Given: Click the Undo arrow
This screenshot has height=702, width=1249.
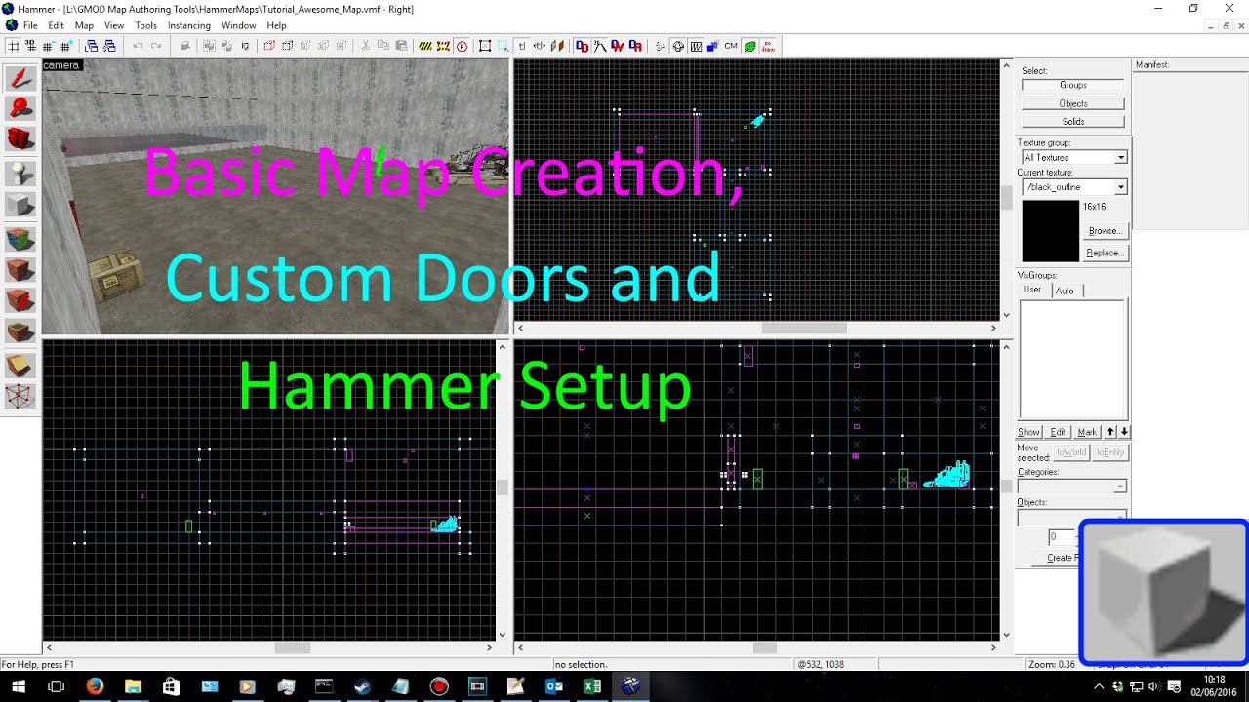Looking at the screenshot, I should click(x=139, y=46).
